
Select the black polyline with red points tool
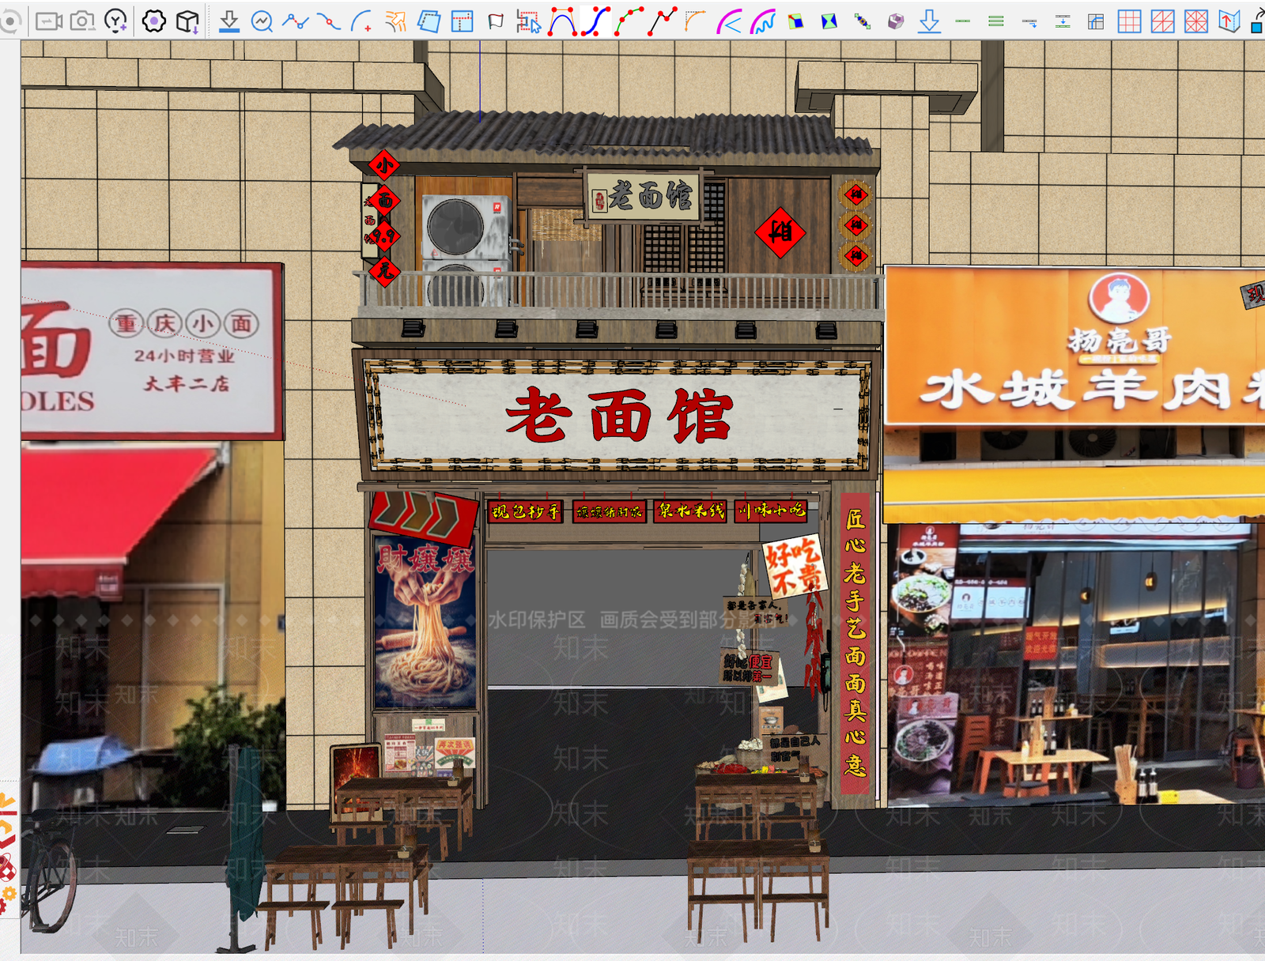point(662,21)
